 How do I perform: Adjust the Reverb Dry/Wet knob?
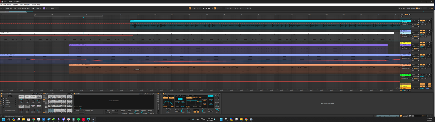pos(217,111)
